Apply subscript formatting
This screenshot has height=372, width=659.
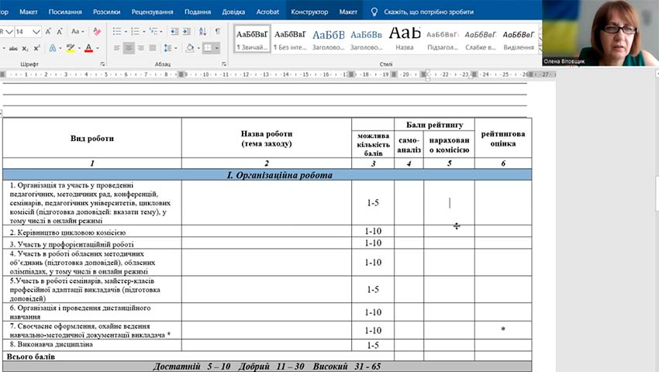coord(26,48)
